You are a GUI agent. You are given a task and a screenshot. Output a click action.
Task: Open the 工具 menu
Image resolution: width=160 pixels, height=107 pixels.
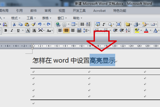click(31, 18)
